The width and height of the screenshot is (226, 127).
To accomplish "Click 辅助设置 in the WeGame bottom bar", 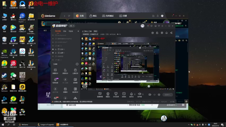I will coord(71,105).
